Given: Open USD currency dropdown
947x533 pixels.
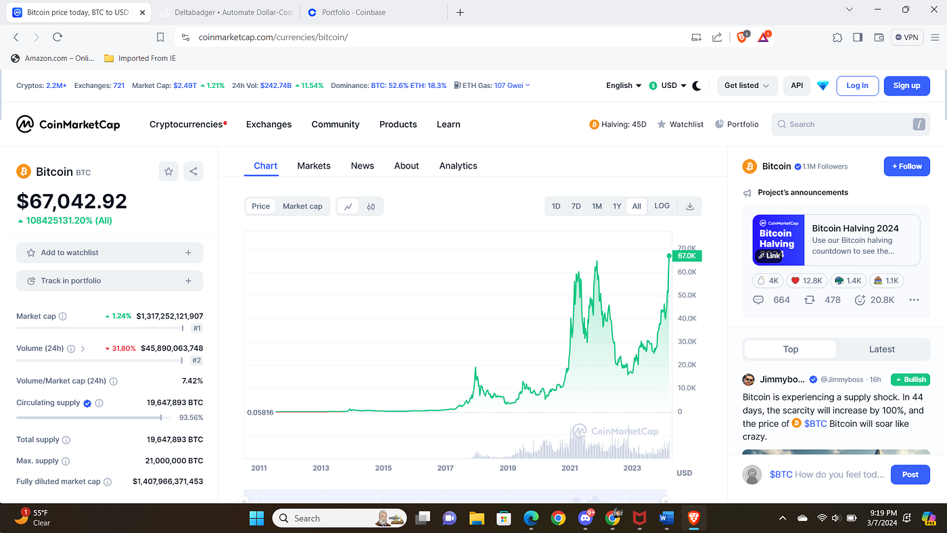Looking at the screenshot, I should pyautogui.click(x=668, y=85).
